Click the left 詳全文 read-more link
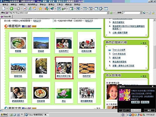The width and height of the screenshot is (156, 117). coord(37,21)
